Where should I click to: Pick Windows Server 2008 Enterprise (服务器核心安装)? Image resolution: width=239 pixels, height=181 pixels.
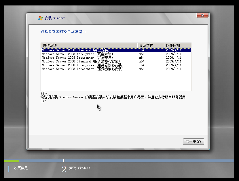tap(116, 65)
